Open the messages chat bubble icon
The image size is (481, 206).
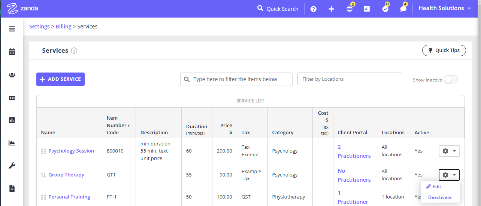(403, 9)
